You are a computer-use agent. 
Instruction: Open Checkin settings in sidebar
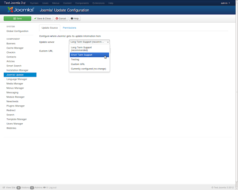11,52
